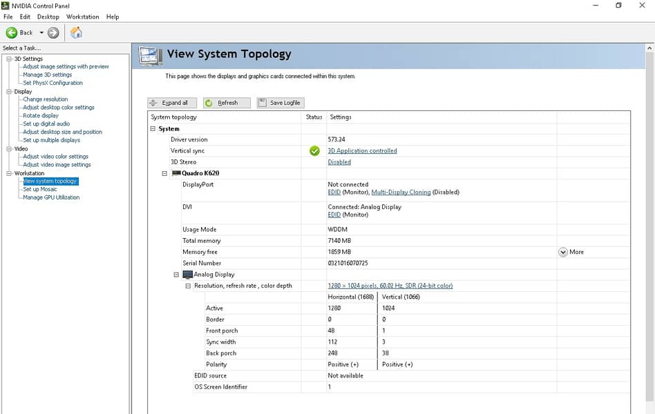Click the Quadro K620 graphics card icon
Image resolution: width=655 pixels, height=414 pixels.
point(176,173)
